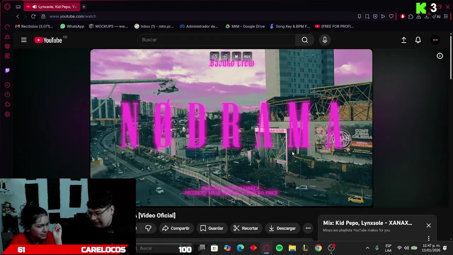
Task: Toggle the ad blocker shield icon
Action: (375, 16)
